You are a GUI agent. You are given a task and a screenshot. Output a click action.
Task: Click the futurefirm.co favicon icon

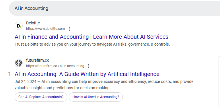pos(19,63)
